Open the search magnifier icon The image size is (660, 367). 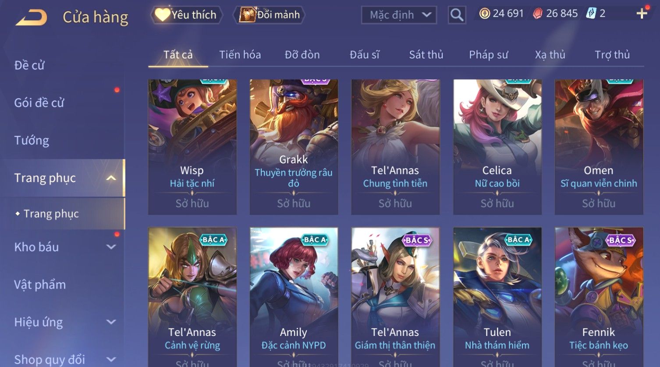pos(457,15)
